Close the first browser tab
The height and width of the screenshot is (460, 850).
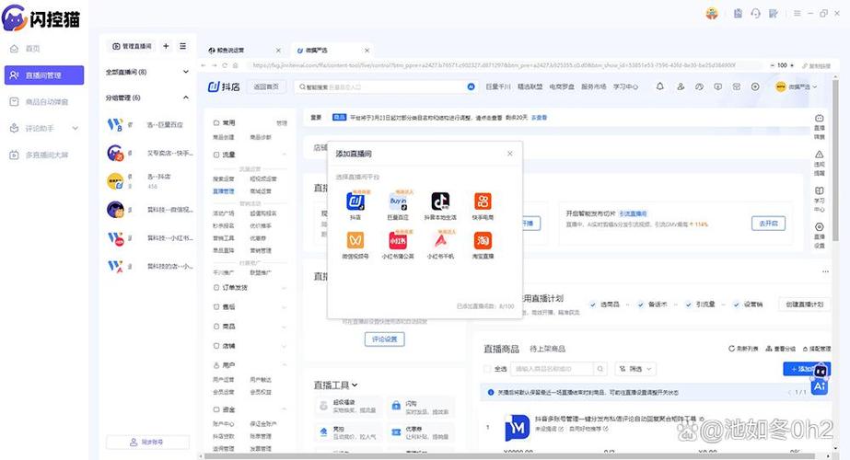tap(278, 51)
